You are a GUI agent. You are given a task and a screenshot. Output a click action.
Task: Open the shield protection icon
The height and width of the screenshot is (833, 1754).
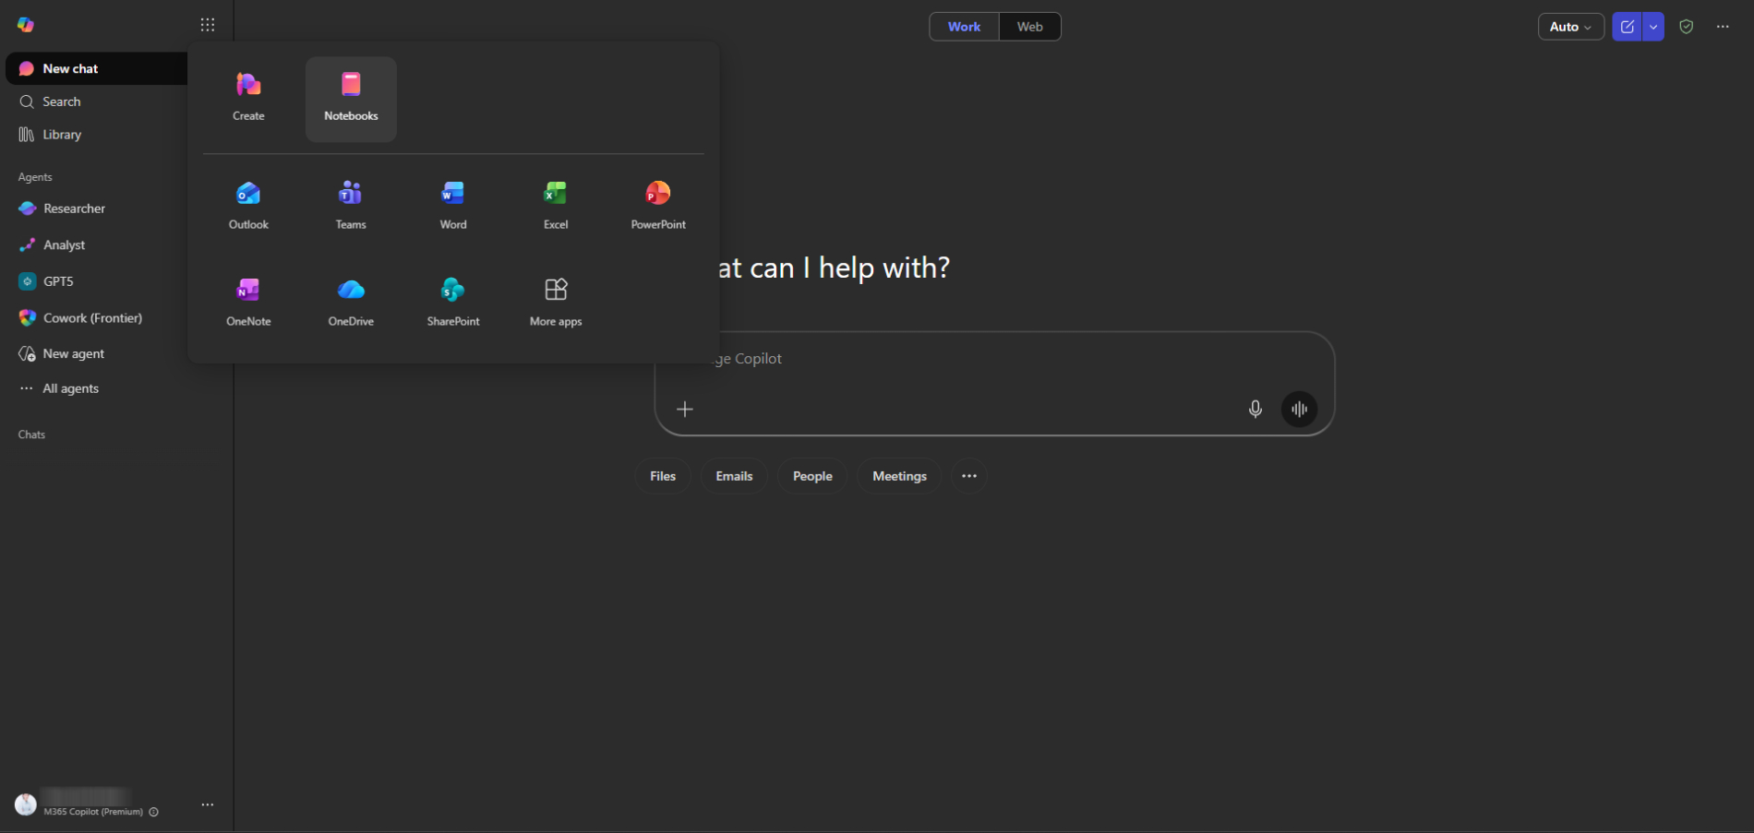(1687, 27)
